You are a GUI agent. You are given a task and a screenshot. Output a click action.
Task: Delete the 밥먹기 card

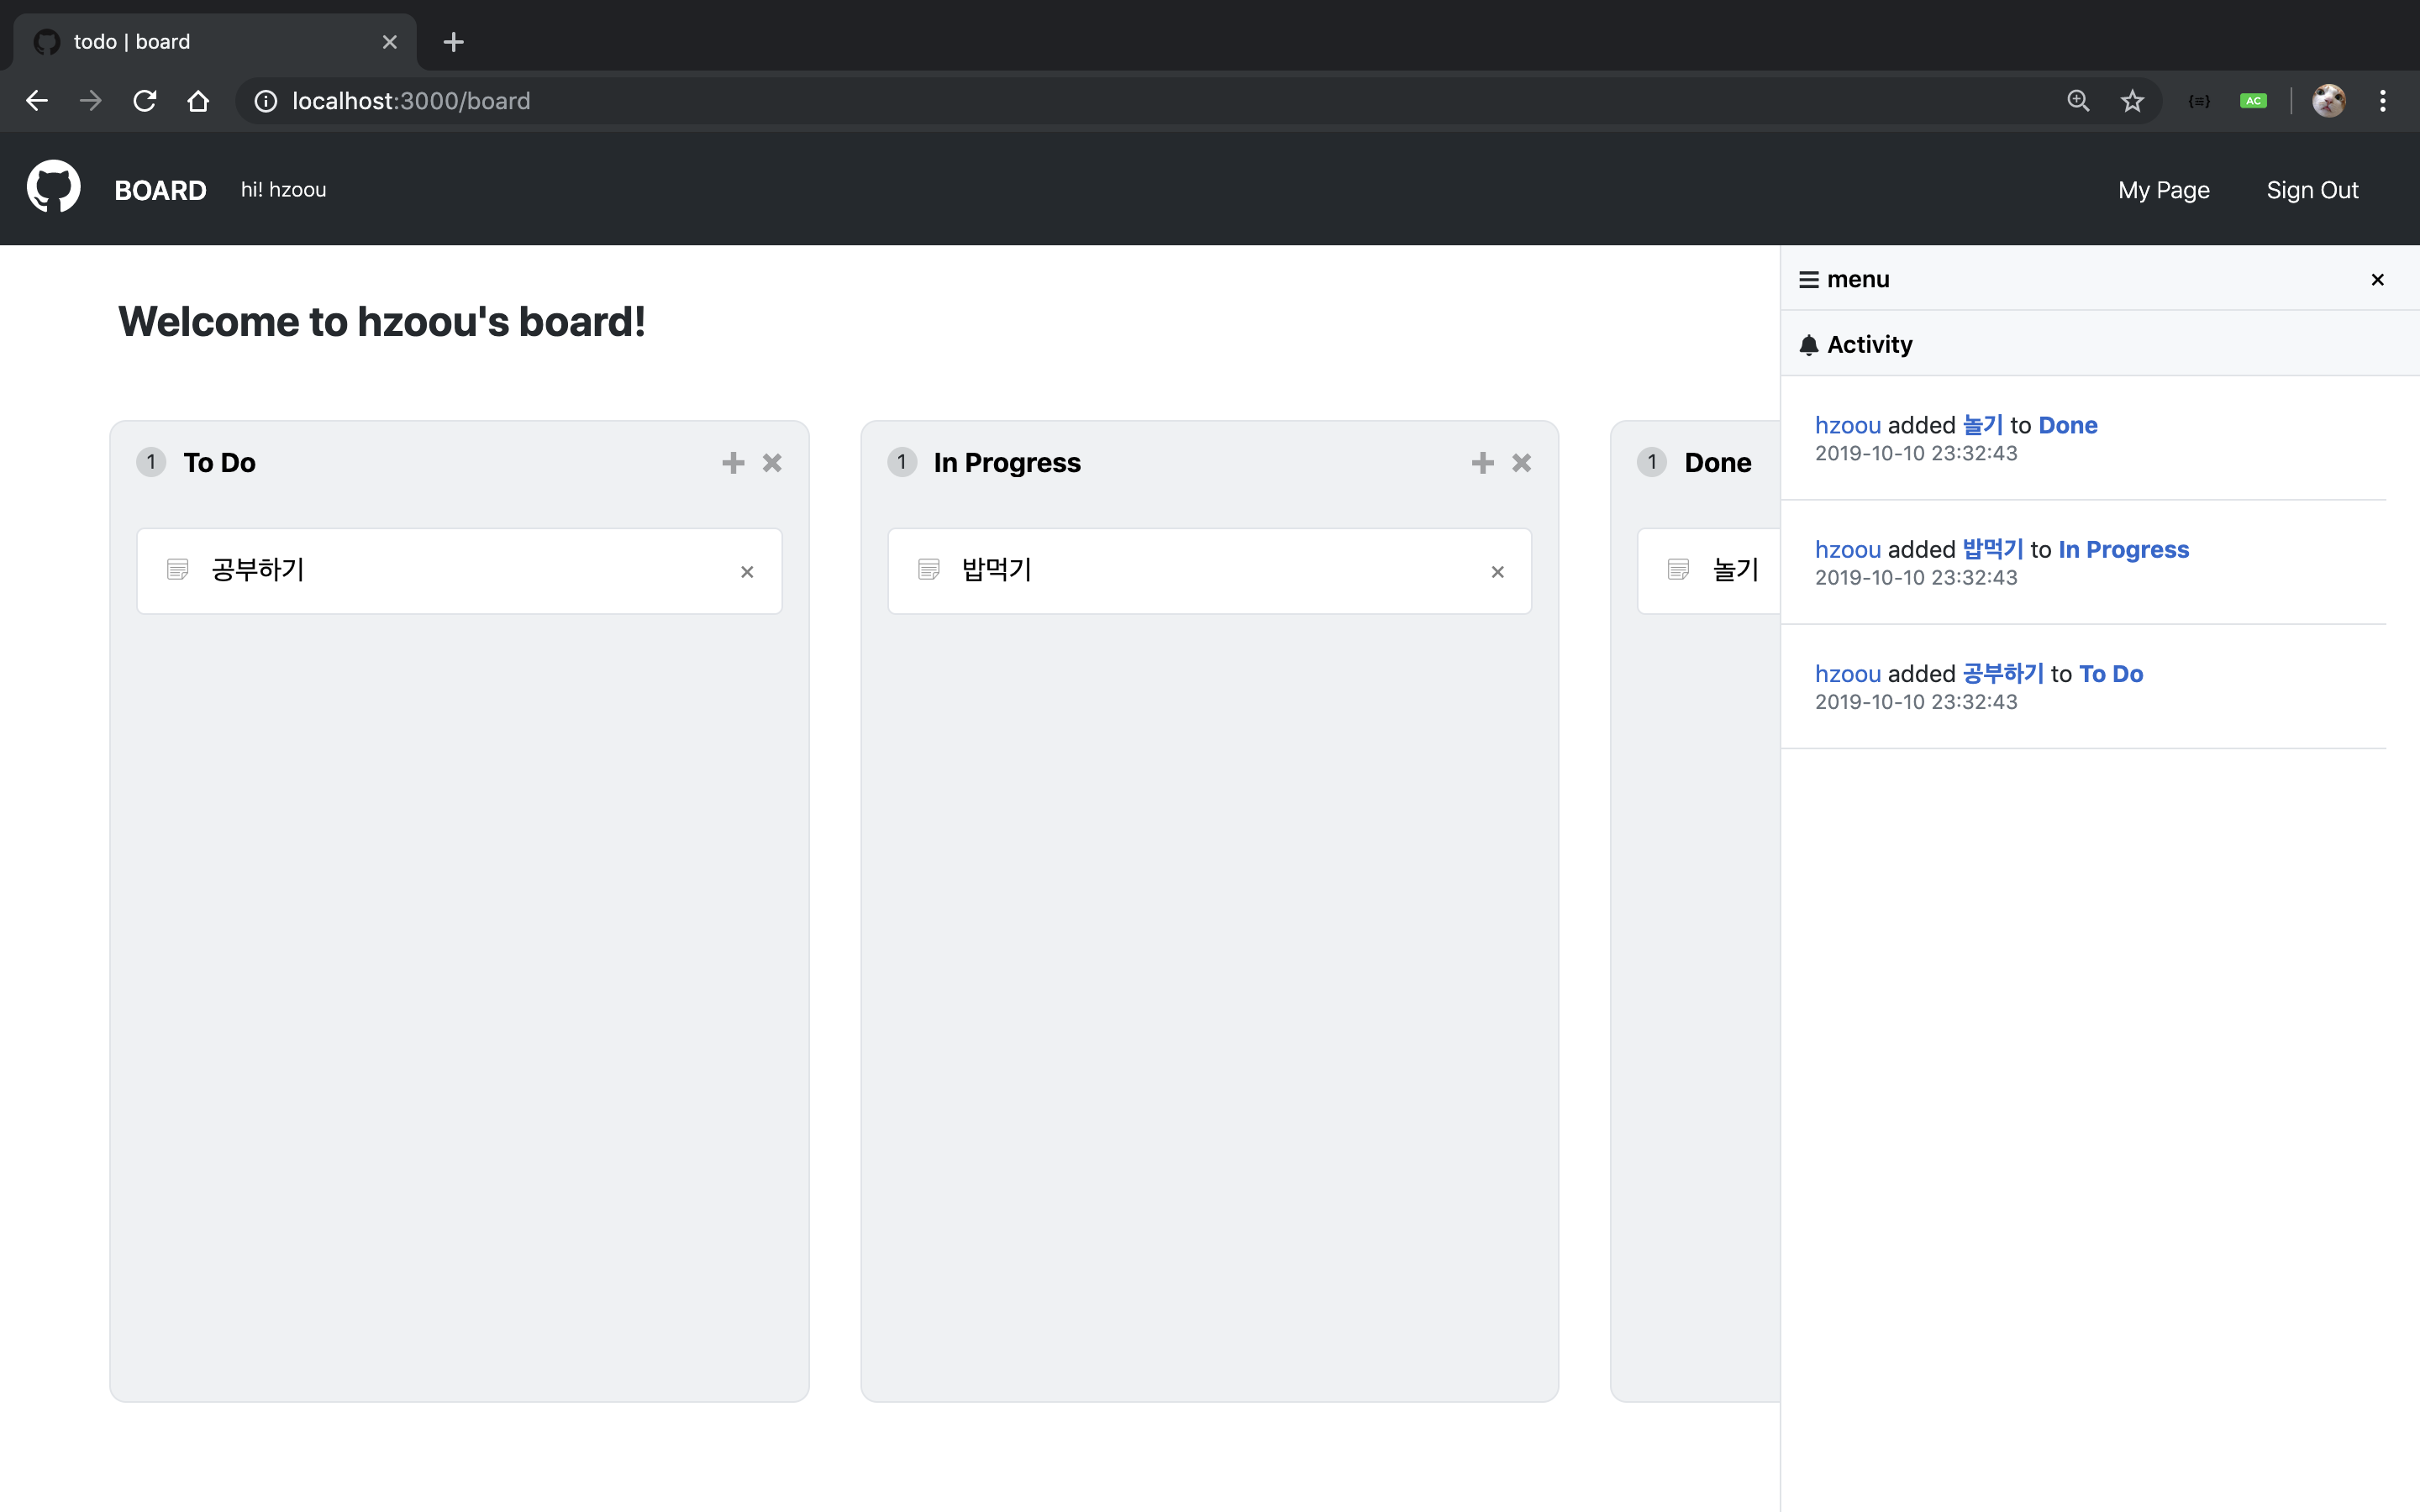click(1497, 572)
